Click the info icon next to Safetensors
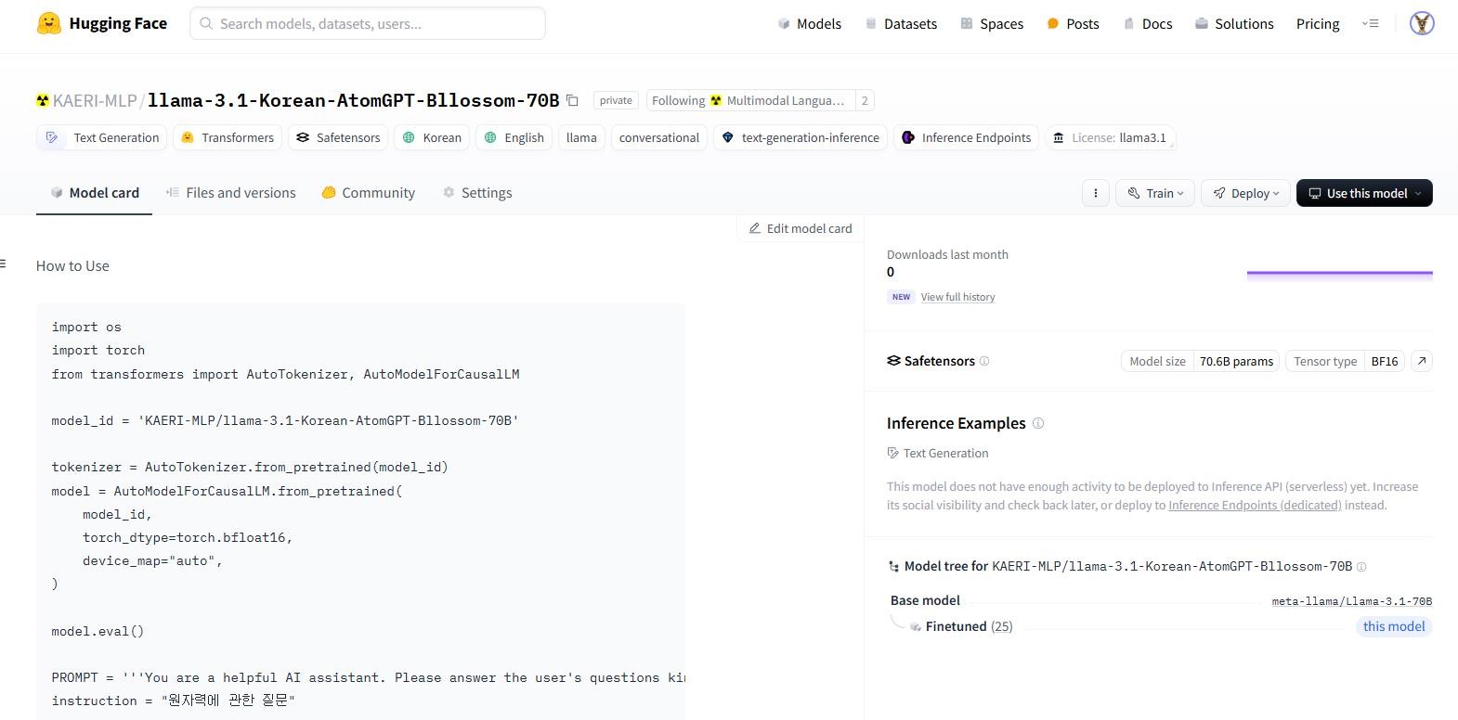 pos(984,361)
